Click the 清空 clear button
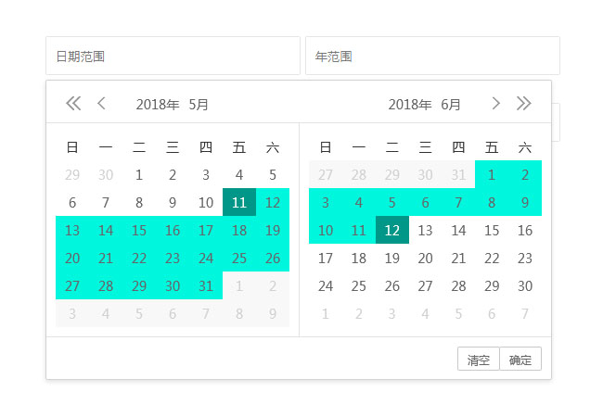Screen dimensions: 603x417 point(479,360)
